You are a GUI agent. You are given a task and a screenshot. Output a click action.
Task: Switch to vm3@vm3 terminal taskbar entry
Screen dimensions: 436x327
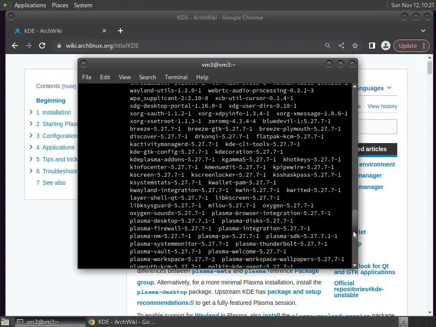coord(50,322)
